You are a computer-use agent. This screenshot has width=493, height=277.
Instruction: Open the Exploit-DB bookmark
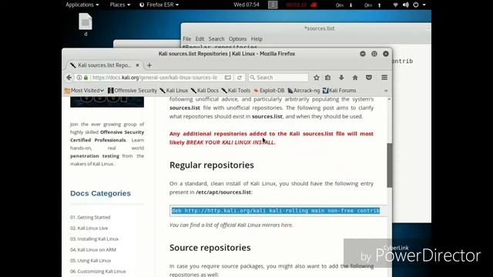269,91
